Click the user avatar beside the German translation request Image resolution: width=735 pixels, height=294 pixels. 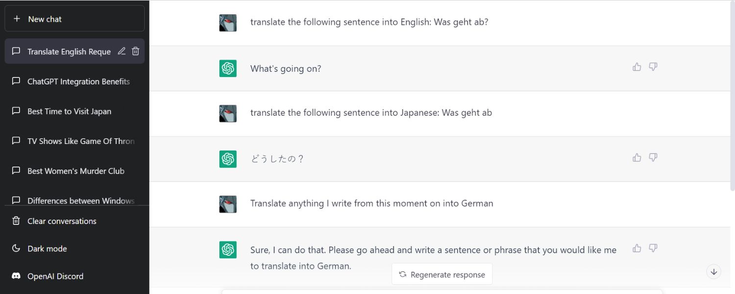coord(227,203)
